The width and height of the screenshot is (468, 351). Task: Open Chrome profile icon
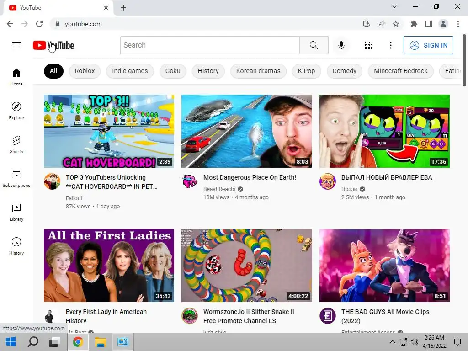click(x=443, y=24)
